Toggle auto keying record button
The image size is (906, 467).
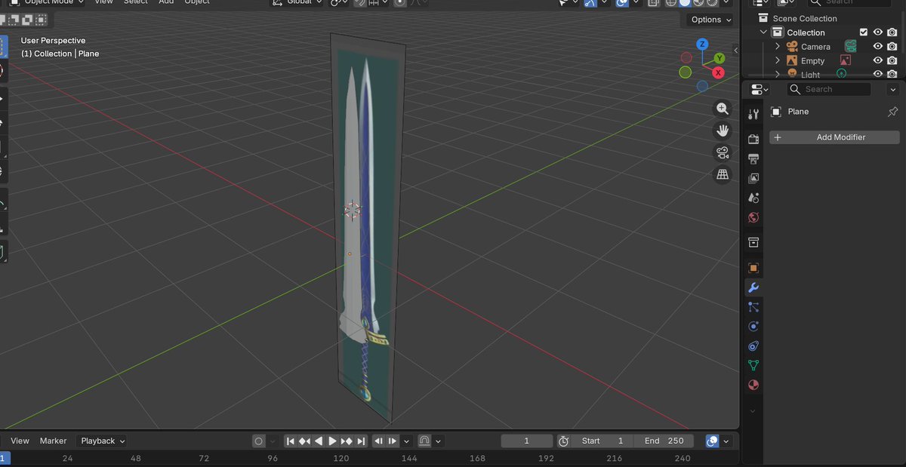[259, 441]
